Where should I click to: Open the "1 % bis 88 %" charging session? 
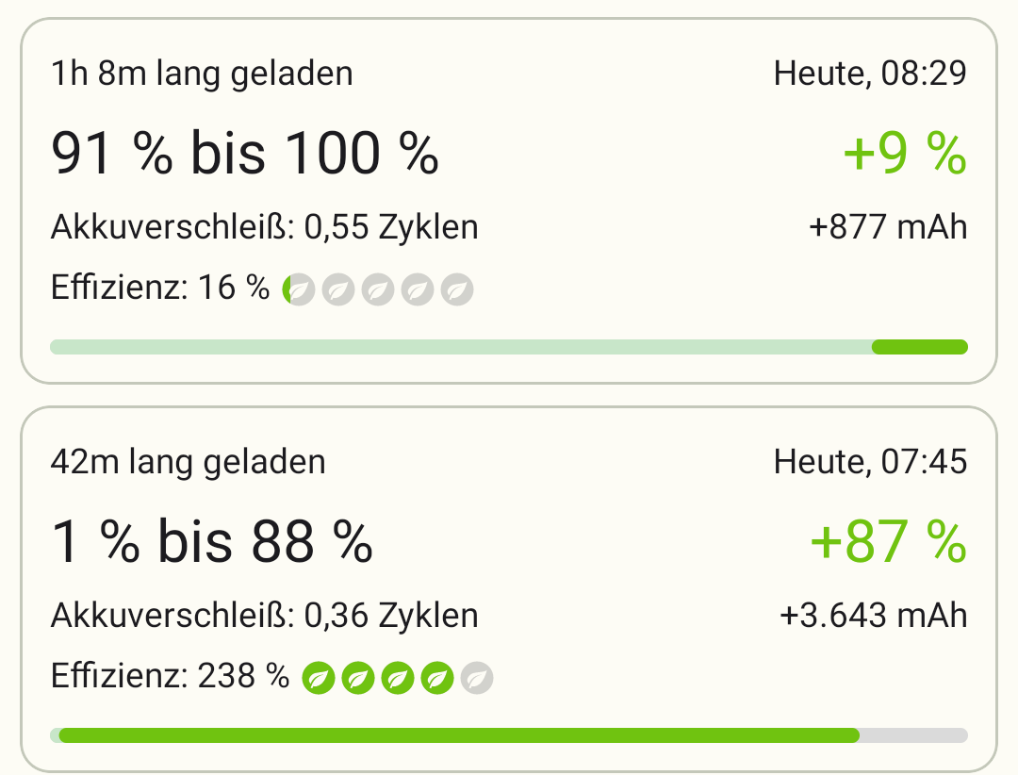(212, 542)
